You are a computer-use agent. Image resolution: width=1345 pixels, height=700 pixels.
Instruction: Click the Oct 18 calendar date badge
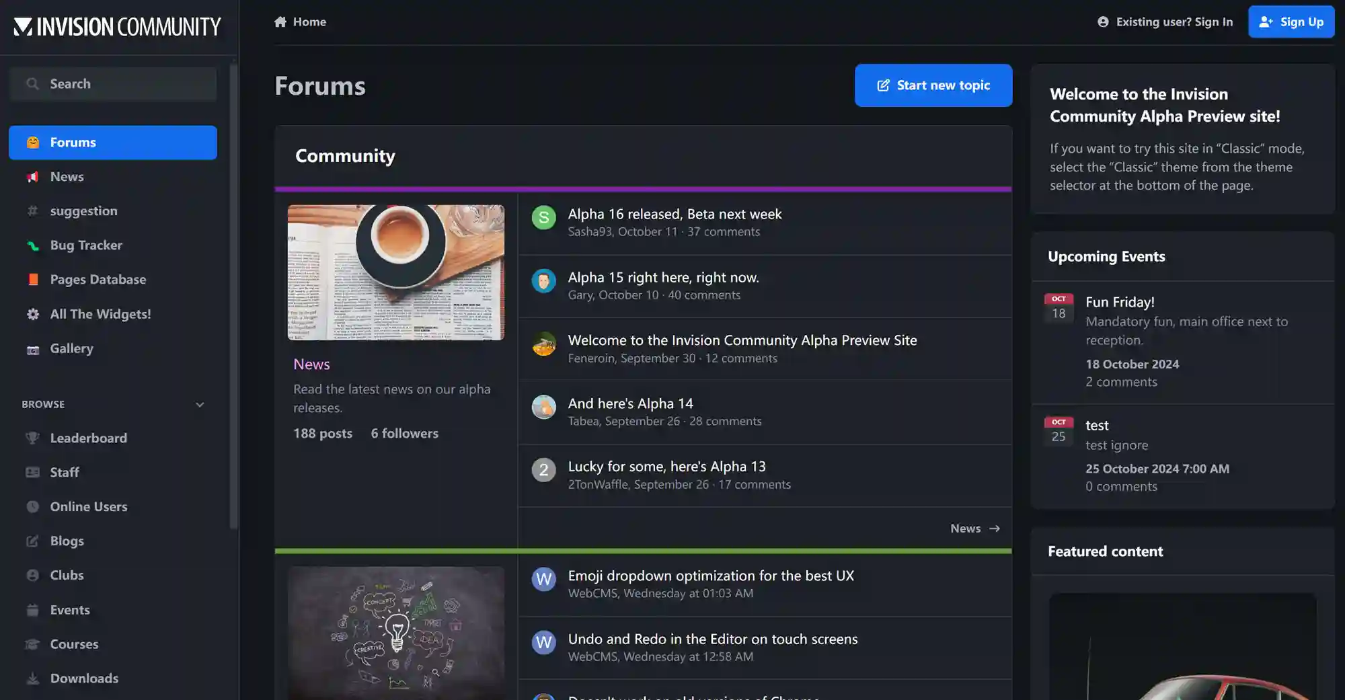1059,308
